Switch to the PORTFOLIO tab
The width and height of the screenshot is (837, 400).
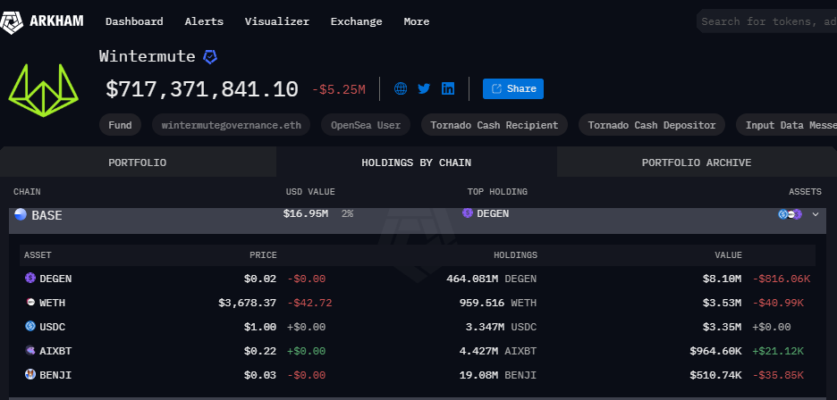click(138, 162)
